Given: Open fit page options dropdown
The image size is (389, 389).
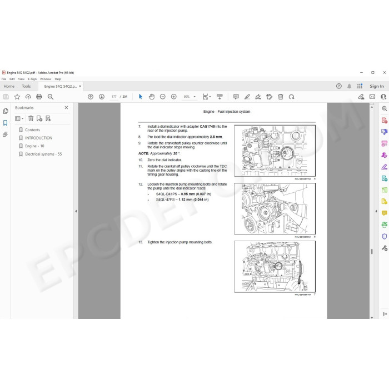Looking at the screenshot, I should coord(207,97).
